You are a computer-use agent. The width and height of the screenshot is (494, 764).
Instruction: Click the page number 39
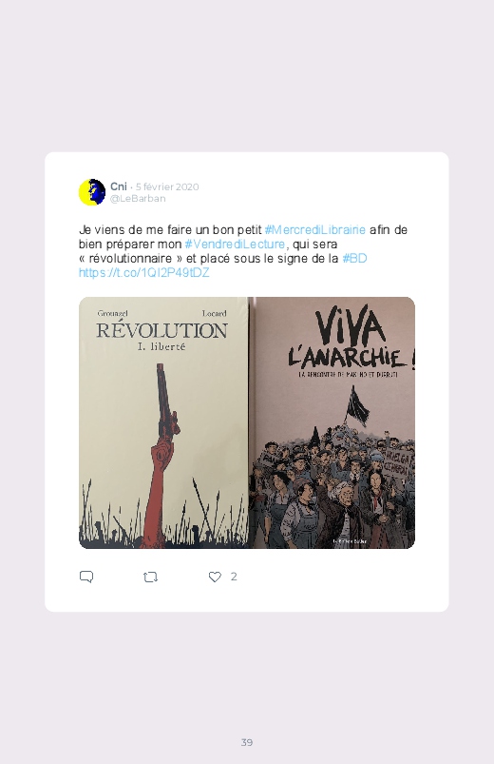(247, 742)
